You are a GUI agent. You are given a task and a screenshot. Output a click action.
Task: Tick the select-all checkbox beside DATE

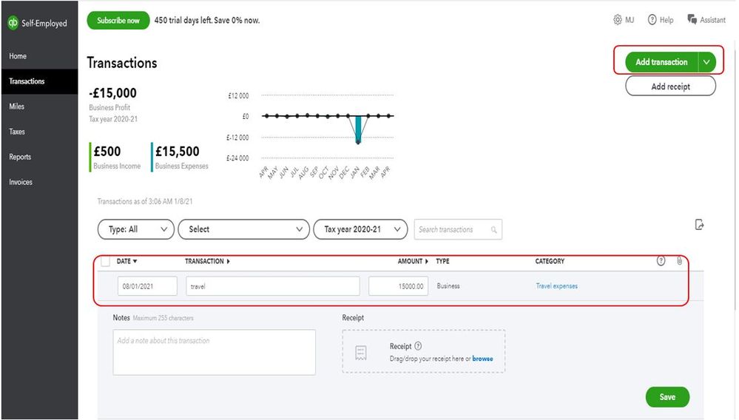106,261
